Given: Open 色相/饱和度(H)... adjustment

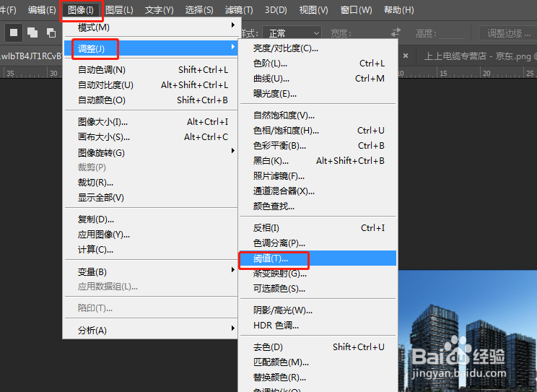Looking at the screenshot, I should pyautogui.click(x=318, y=131).
